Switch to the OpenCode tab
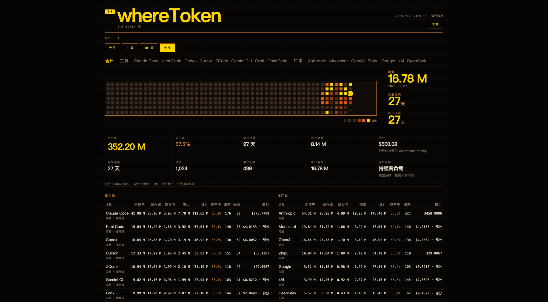 [277, 61]
